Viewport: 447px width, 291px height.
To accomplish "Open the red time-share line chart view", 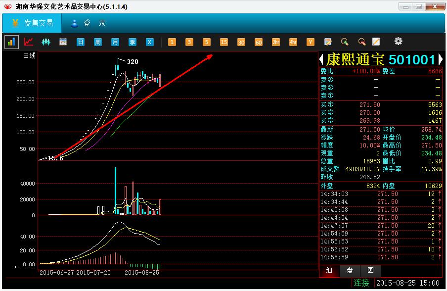I will click(29, 42).
